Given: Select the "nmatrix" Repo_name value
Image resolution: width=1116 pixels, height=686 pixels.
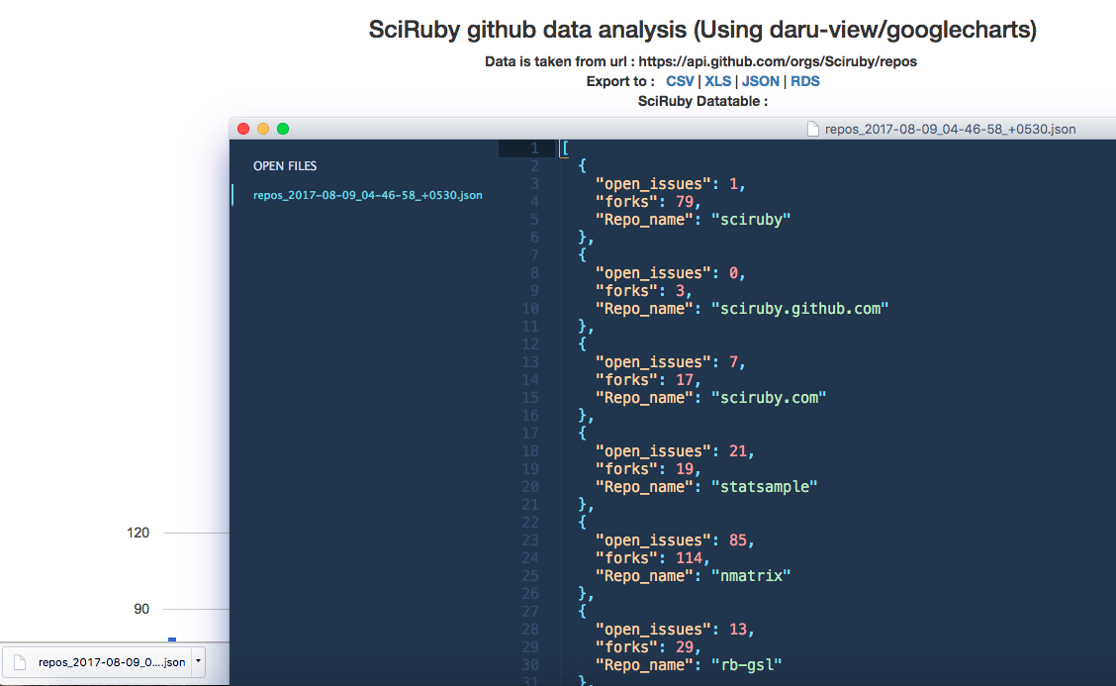Looking at the screenshot, I should 750,575.
